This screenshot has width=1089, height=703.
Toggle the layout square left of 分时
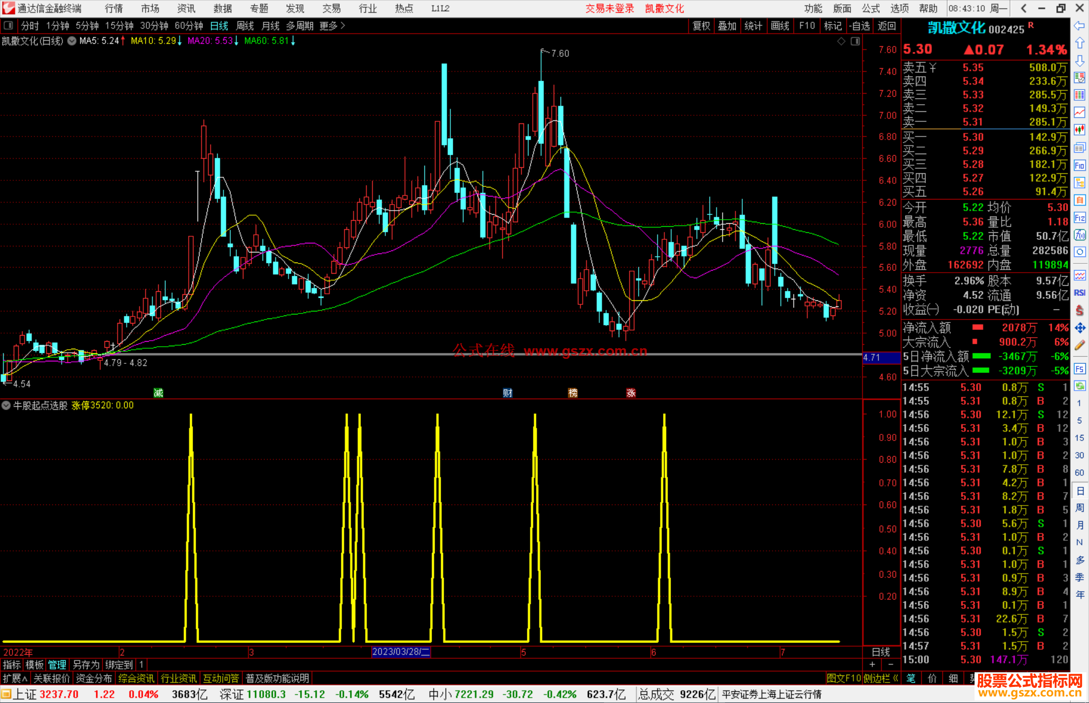coord(9,26)
